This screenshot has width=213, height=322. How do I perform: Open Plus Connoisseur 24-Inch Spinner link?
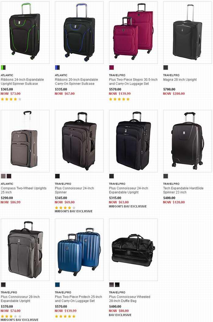(74, 190)
